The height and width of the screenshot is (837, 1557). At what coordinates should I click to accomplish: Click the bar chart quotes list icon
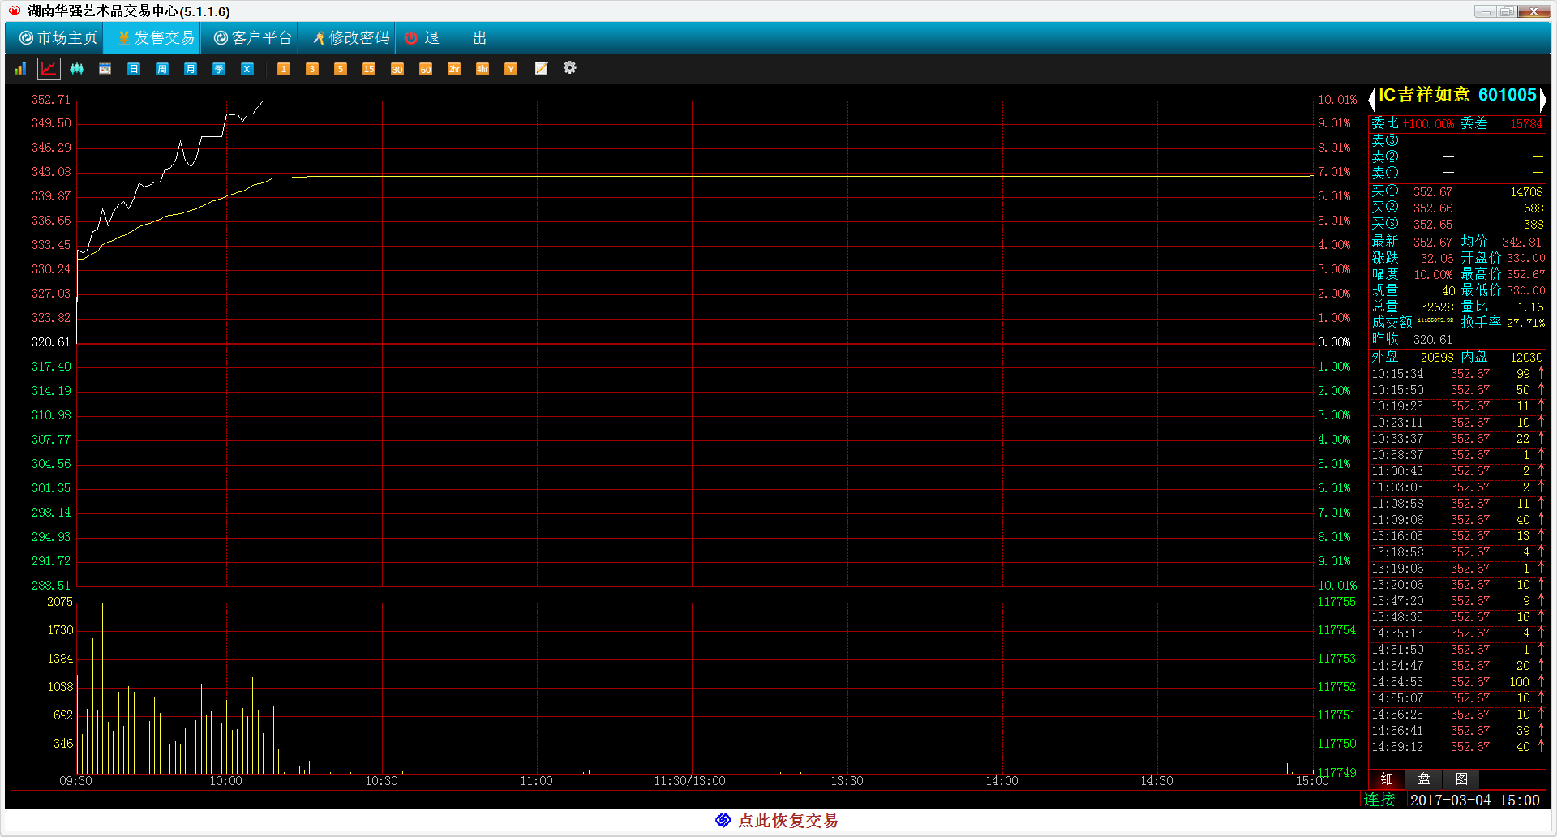20,69
